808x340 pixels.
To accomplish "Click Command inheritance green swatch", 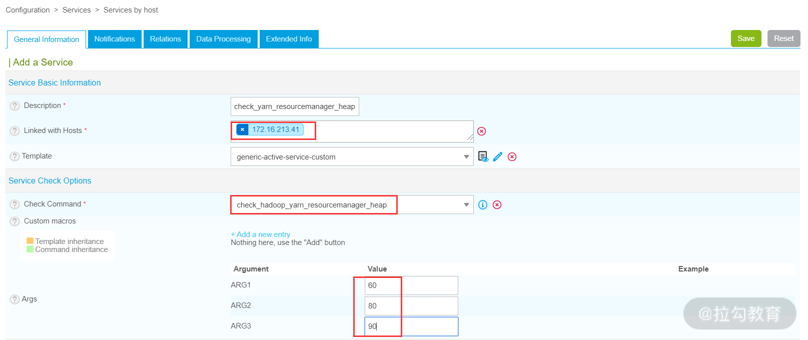I will 30,249.
